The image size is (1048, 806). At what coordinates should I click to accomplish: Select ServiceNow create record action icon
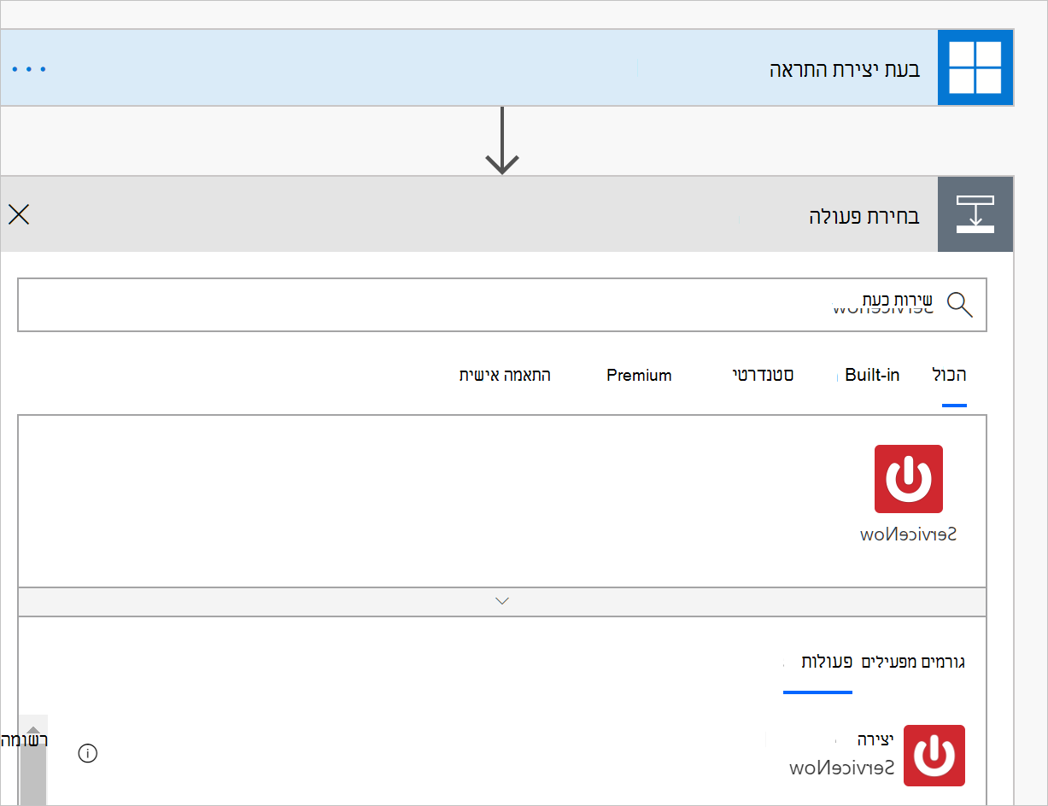pos(934,756)
